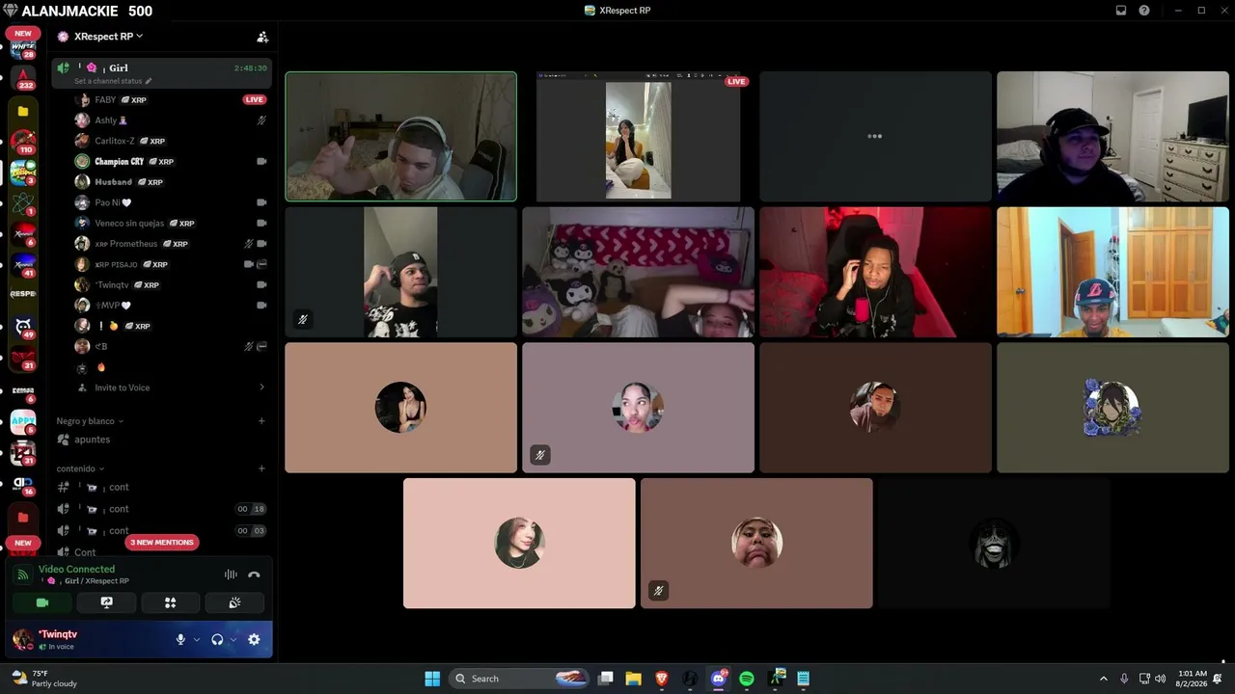Viewport: 1235px width, 694px height.
Task: Jump to 3 New Mentions
Action: tap(163, 543)
